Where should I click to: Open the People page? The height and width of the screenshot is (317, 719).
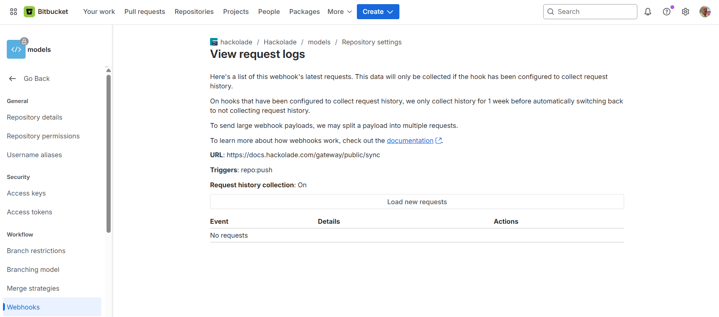[x=269, y=12]
